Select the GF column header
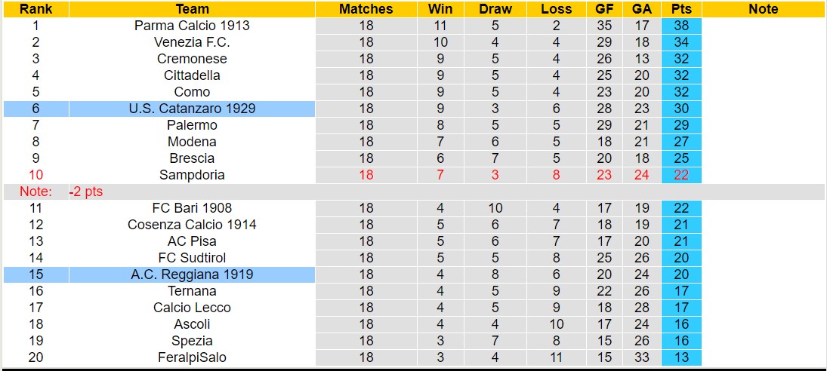This screenshot has width=827, height=371. [x=604, y=9]
